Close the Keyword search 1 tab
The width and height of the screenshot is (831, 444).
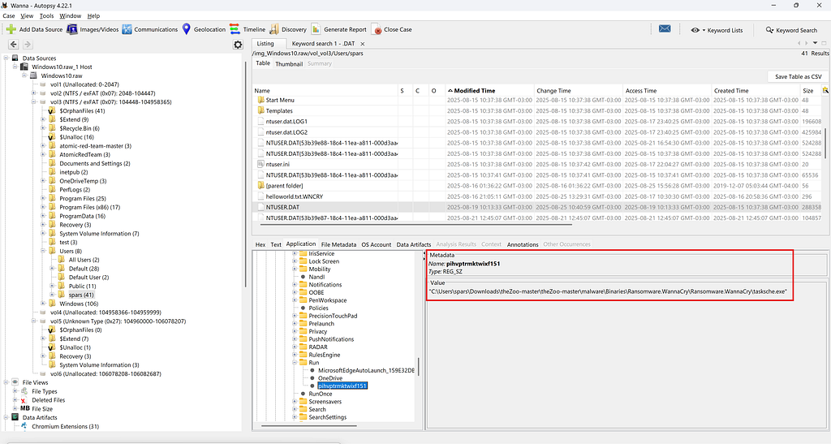tap(363, 44)
